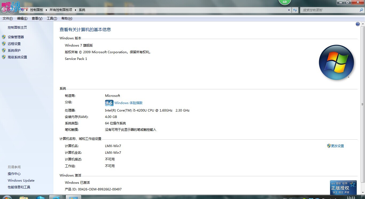Click the 没有可用于此显示器的笔或触控输入 text
Viewport: 365px width, 199px height.
pos(131,130)
